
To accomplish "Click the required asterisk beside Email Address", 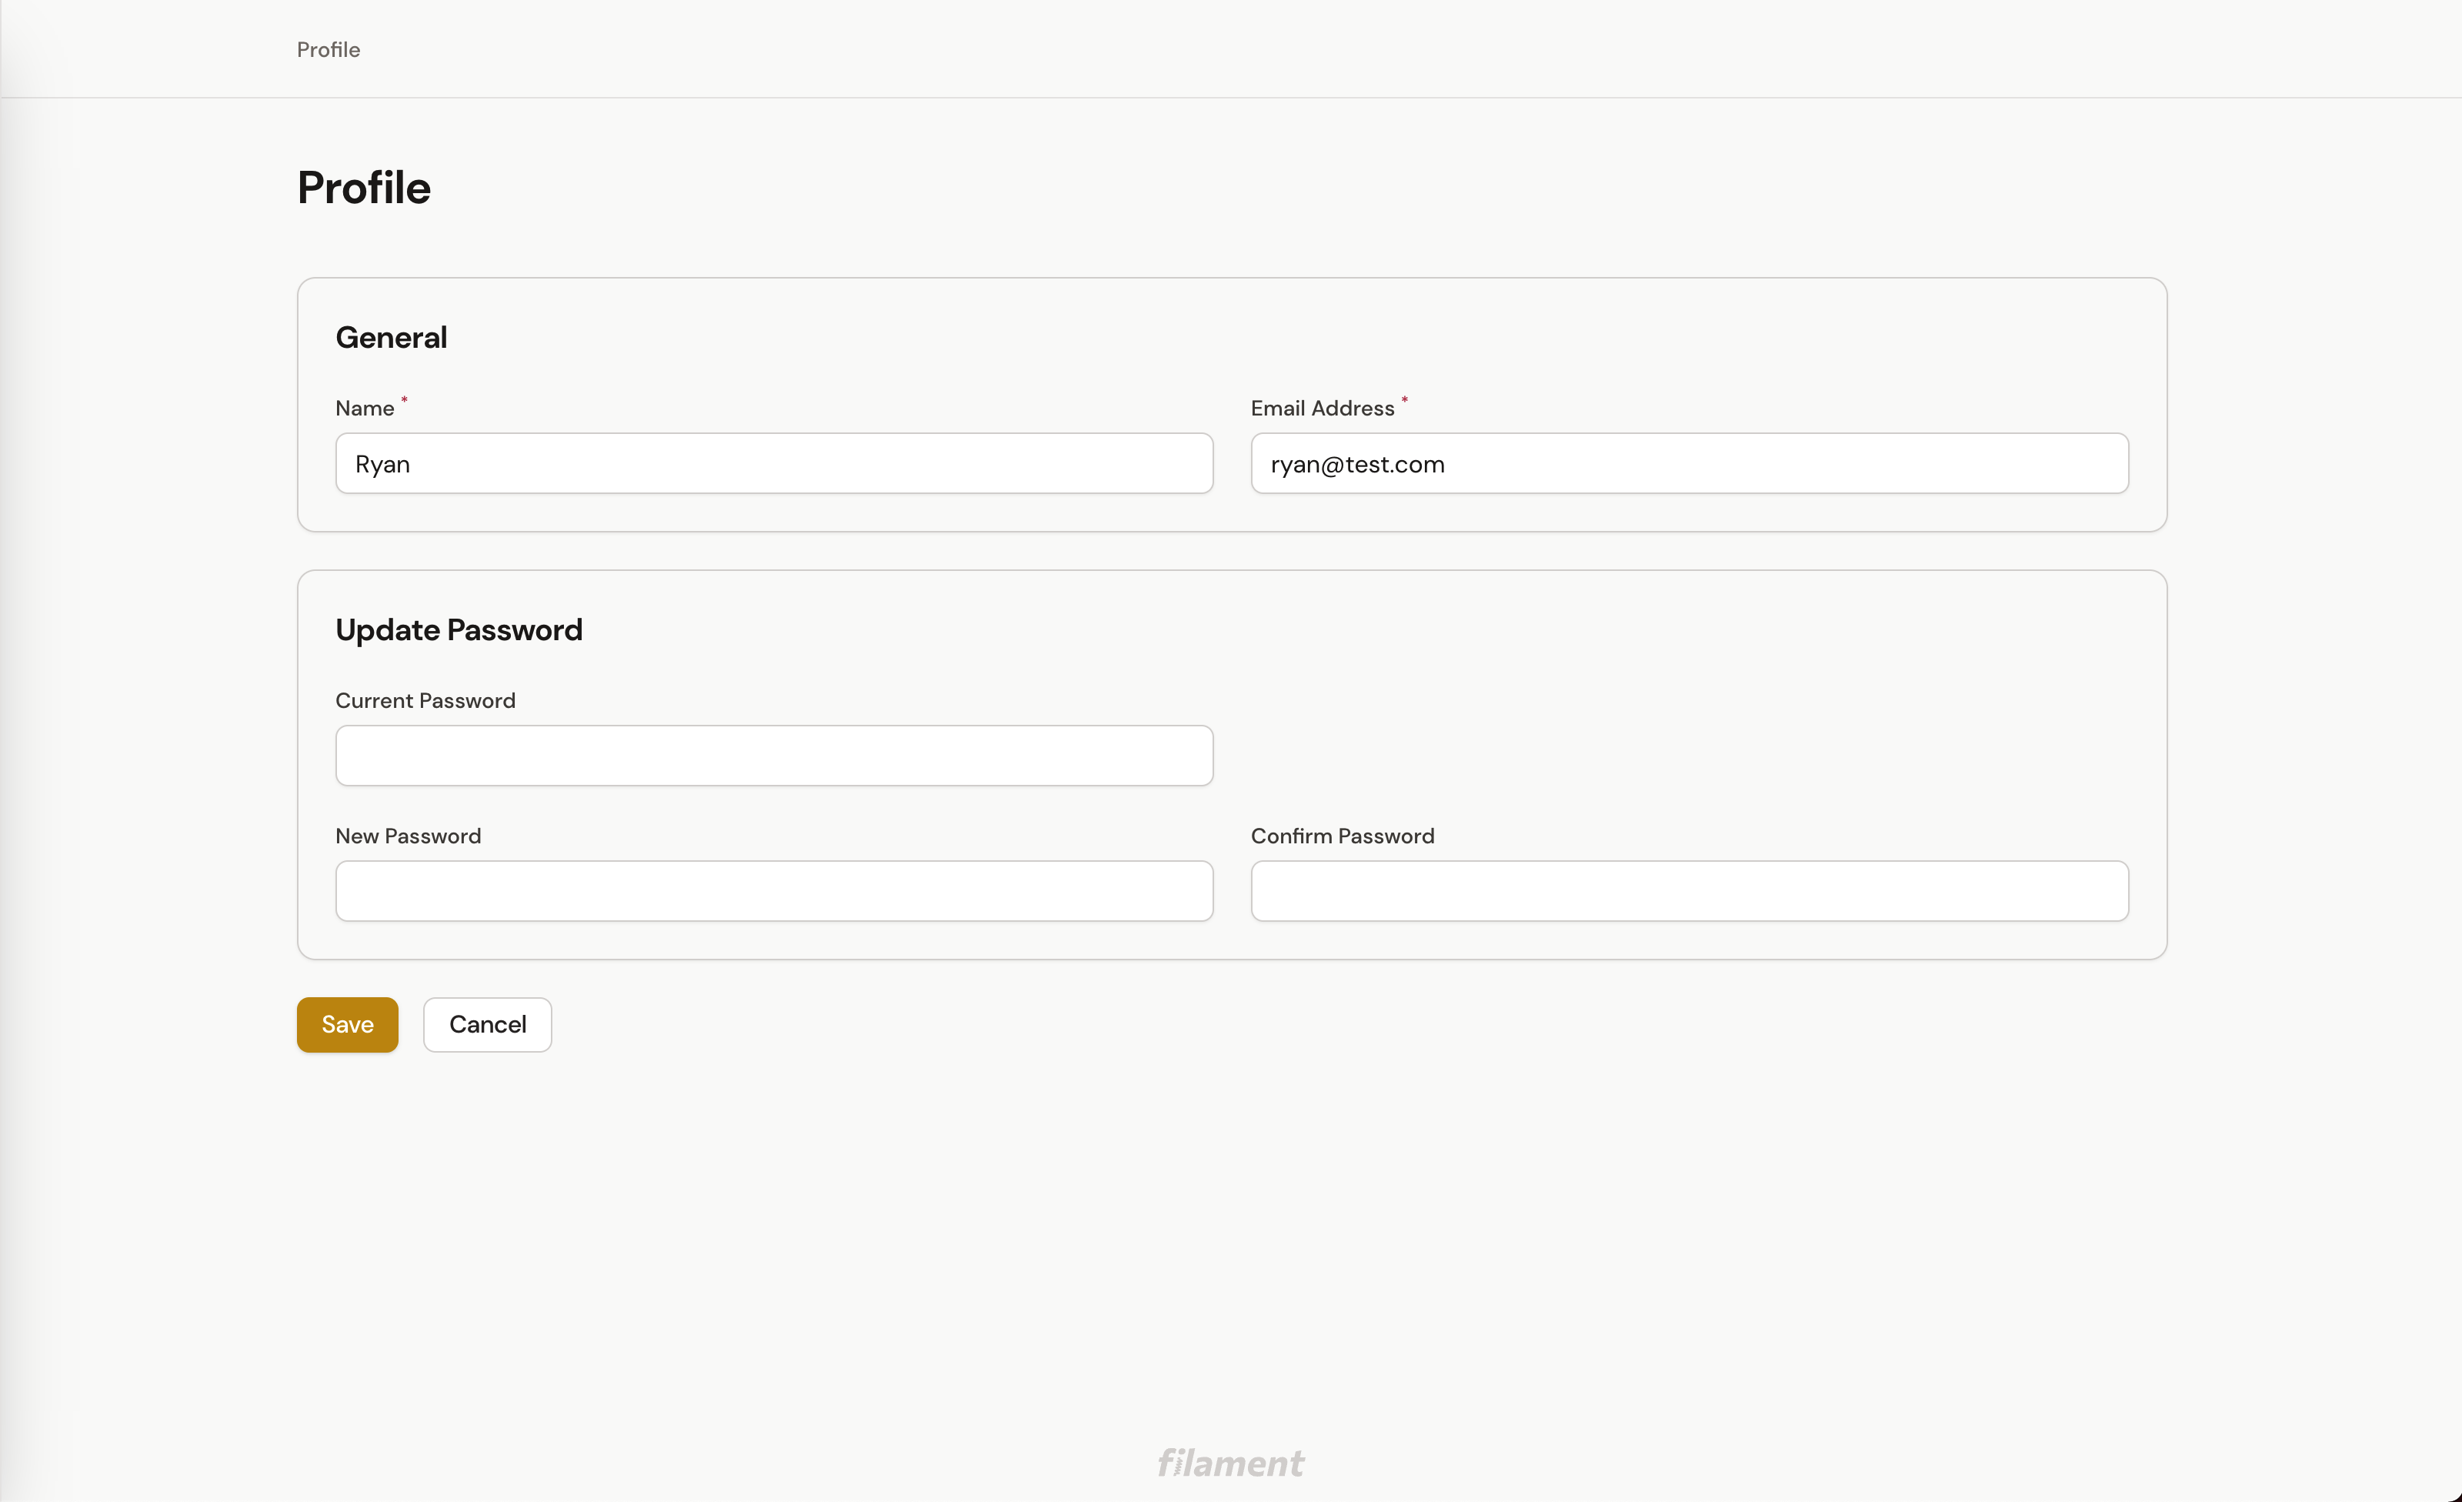I will pos(1404,399).
